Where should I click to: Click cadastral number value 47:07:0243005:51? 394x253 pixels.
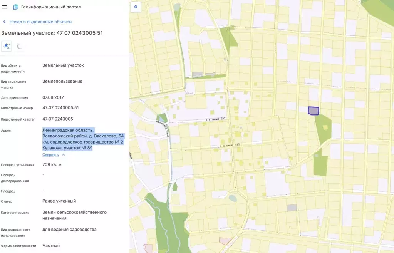(x=60, y=108)
